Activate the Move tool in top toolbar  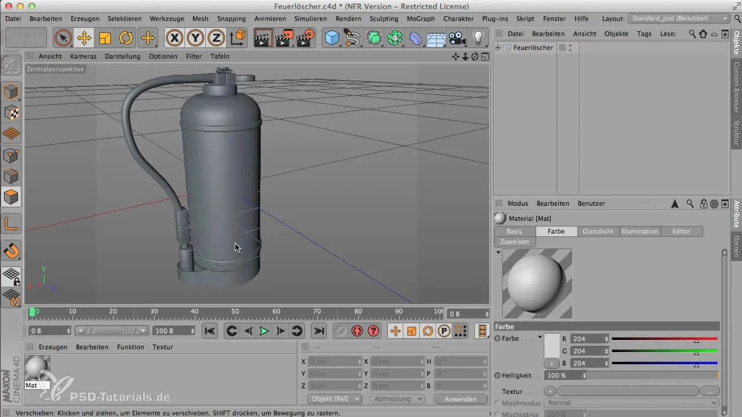coord(84,38)
